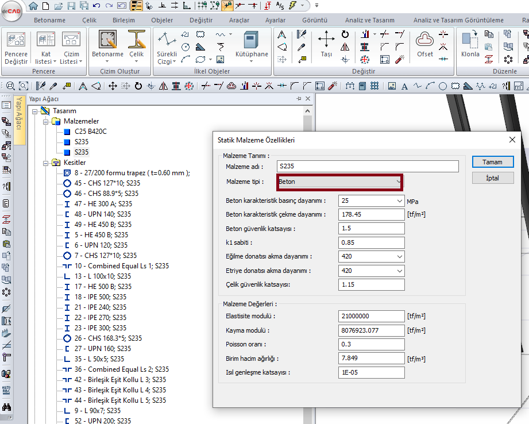
Task: Click the Poisson oranı input field
Action: (x=371, y=344)
